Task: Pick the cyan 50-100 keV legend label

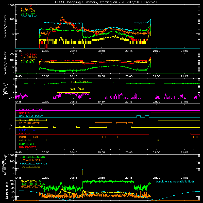Action: coord(29,16)
